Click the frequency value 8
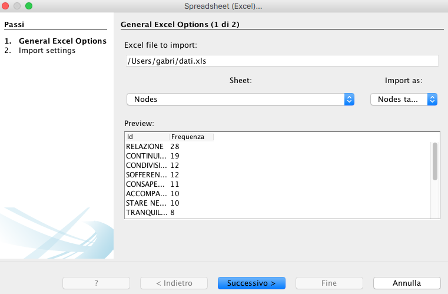Screen dimensions: 448x294 point(172,213)
